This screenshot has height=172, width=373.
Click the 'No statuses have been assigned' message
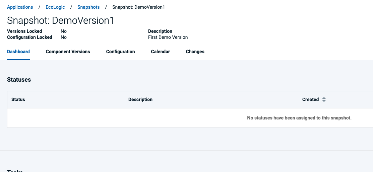point(299,118)
